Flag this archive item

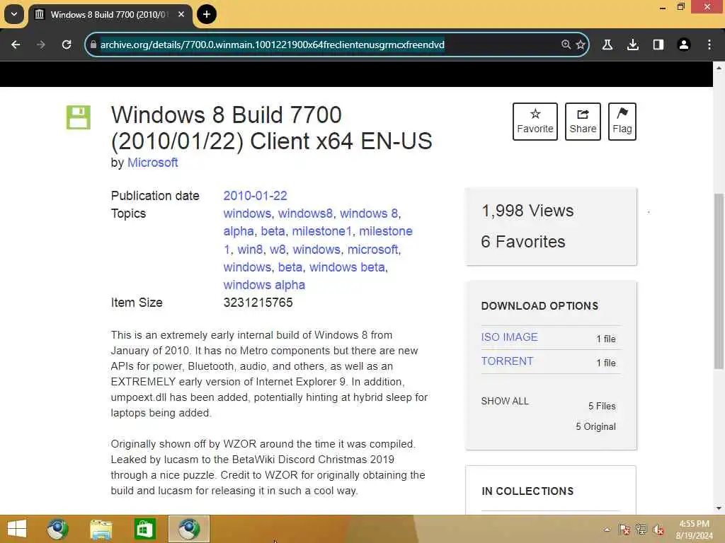622,122
